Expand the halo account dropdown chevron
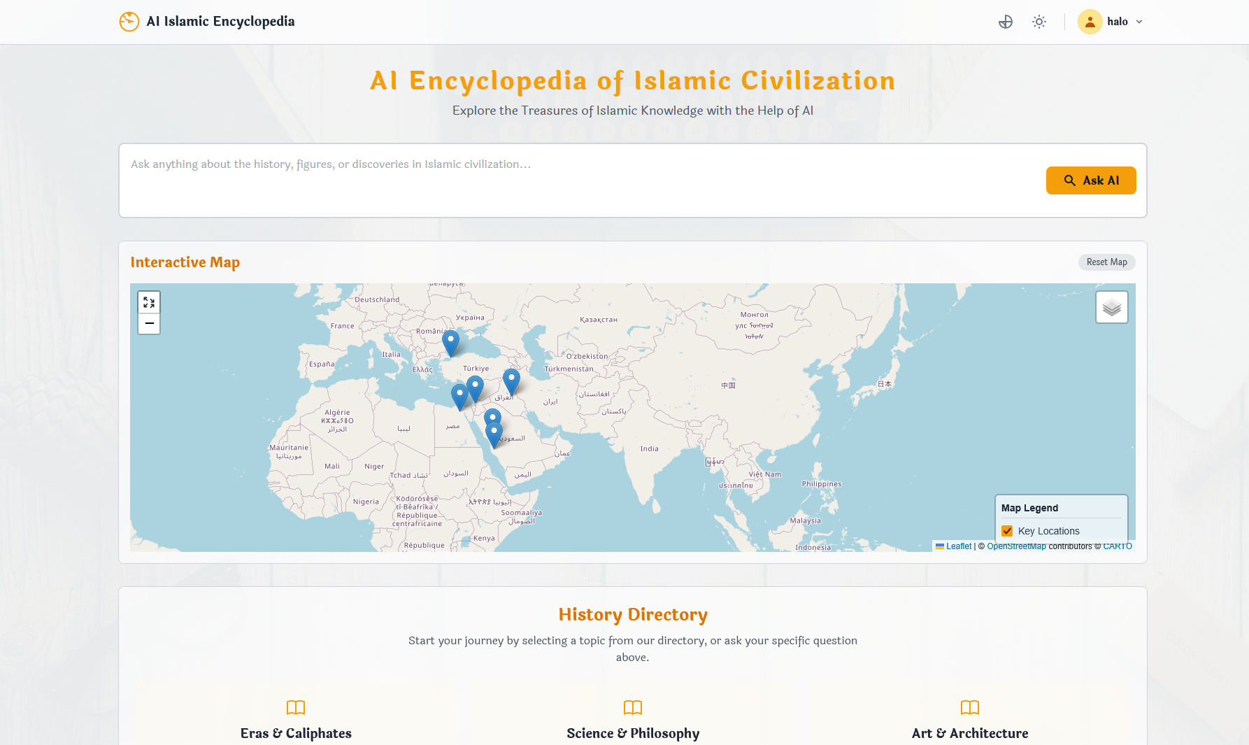Screen dimensions: 1249x745 coord(1139,22)
